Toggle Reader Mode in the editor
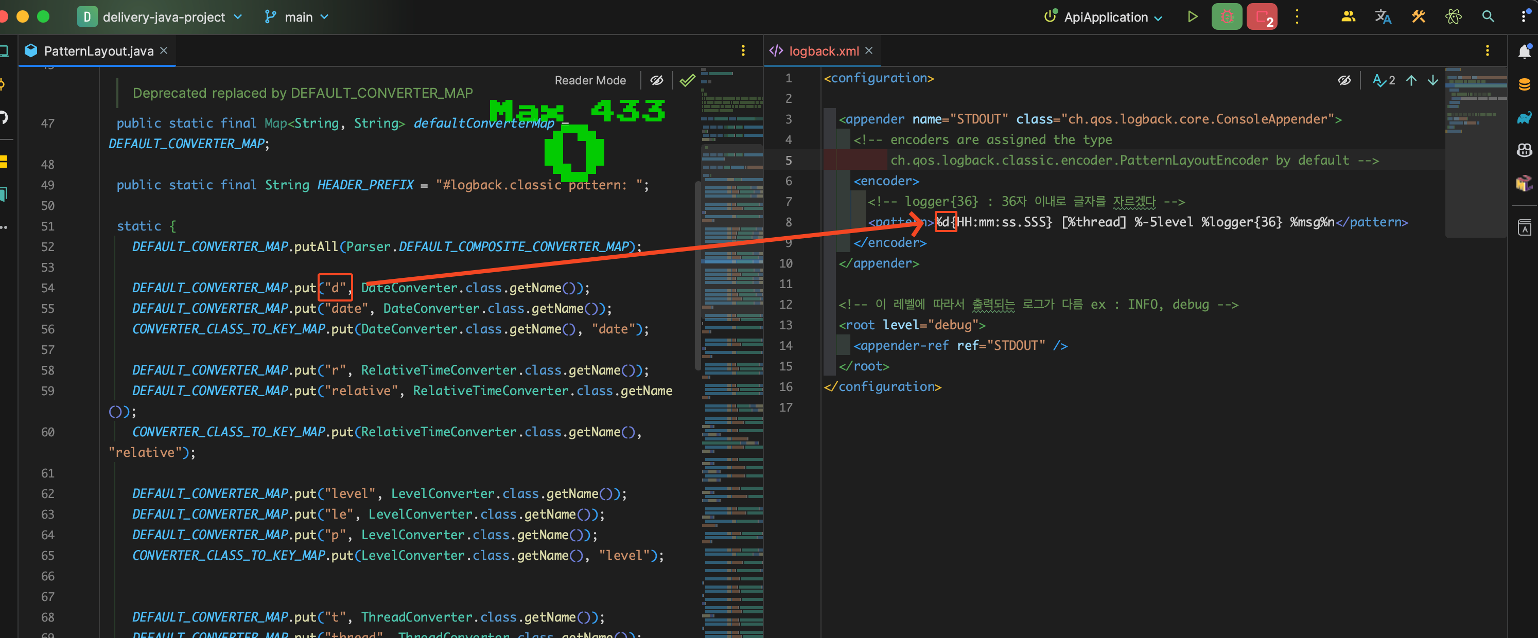 click(x=590, y=80)
